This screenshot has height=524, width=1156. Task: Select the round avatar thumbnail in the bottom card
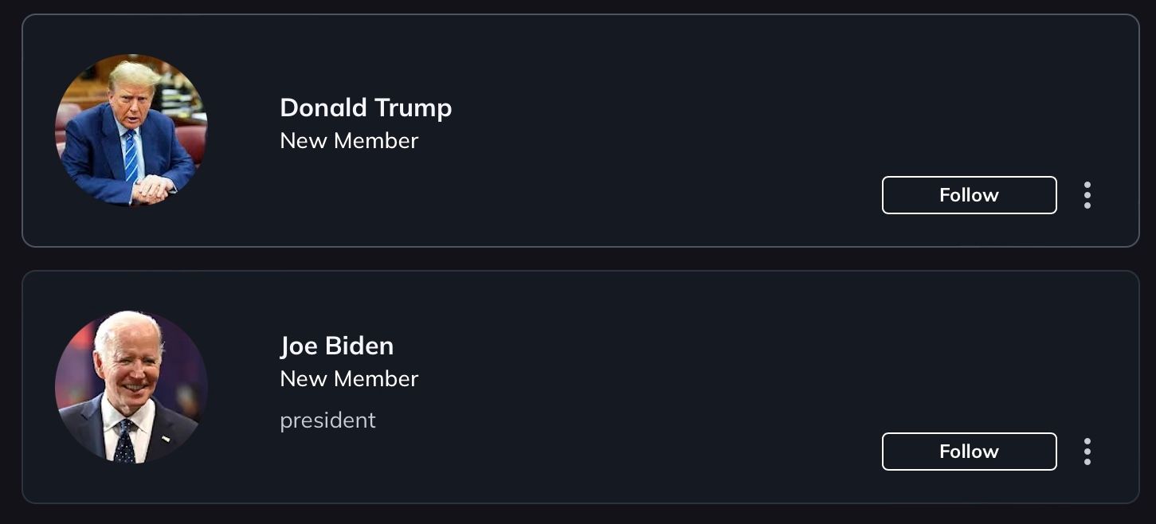[x=131, y=387]
